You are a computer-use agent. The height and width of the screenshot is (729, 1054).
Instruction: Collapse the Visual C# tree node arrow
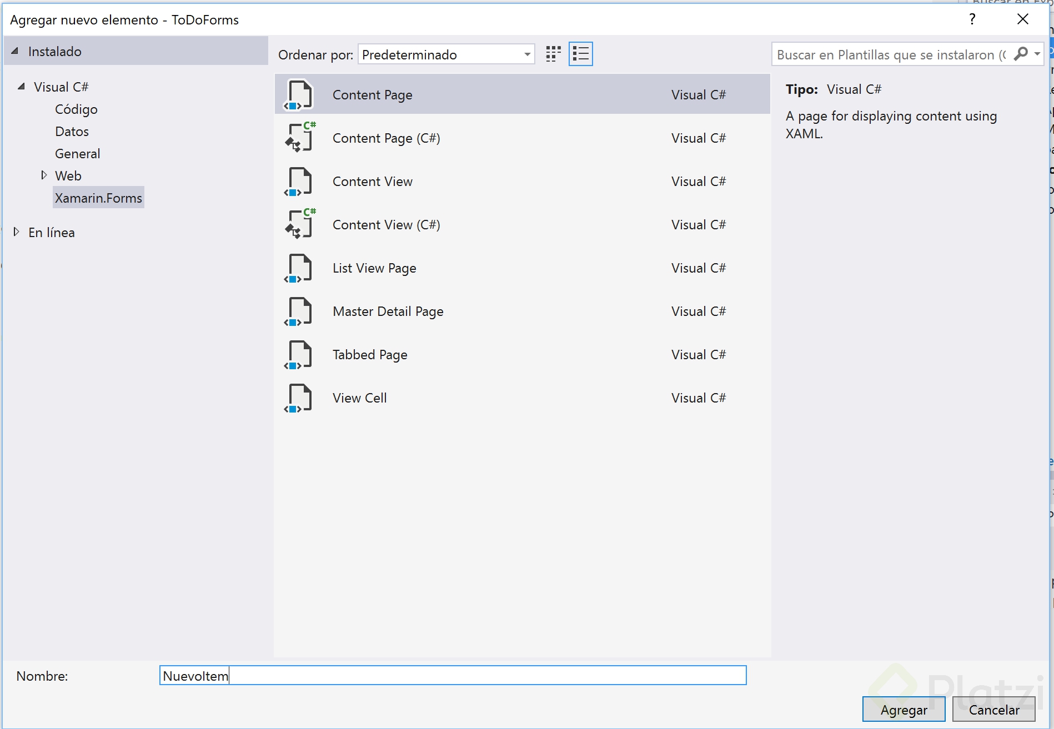pyautogui.click(x=22, y=87)
